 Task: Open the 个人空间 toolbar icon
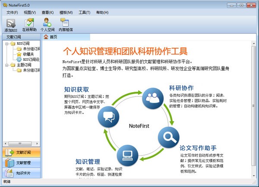[x=47, y=22]
